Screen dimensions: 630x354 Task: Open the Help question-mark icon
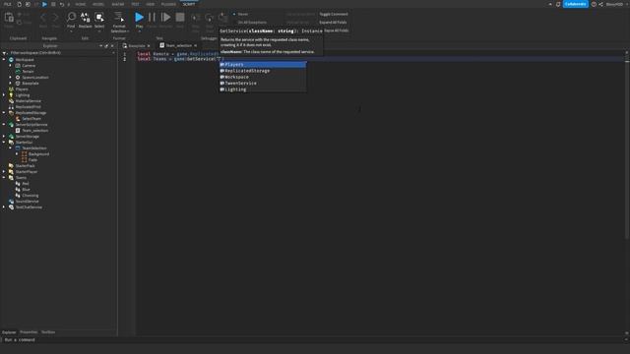pos(594,4)
